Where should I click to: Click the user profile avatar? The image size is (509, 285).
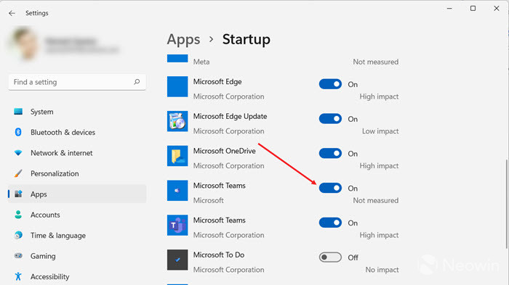24,44
